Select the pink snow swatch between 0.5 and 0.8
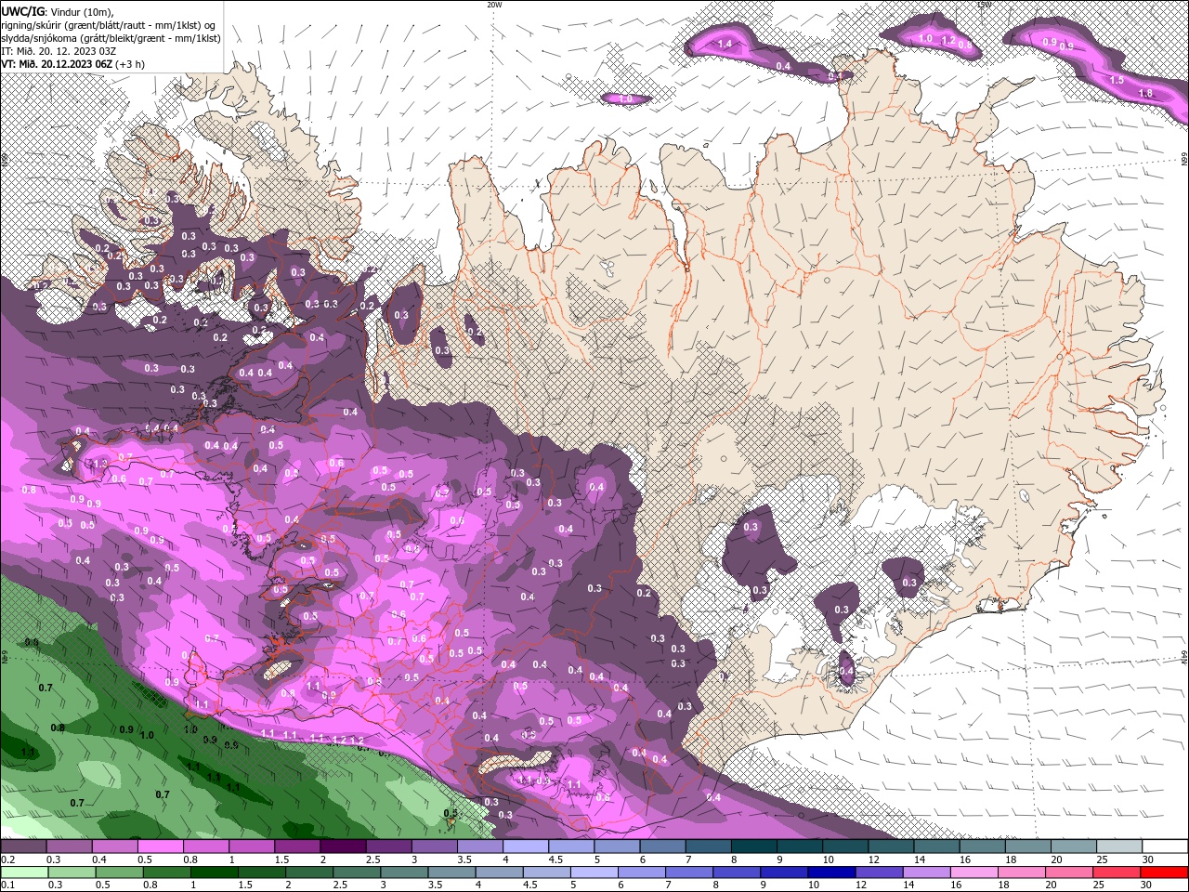Image resolution: width=1189 pixels, height=892 pixels. [160, 846]
